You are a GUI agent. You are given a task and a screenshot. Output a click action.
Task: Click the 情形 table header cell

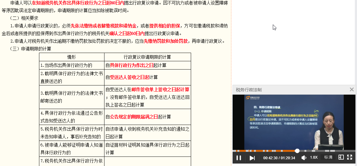[72, 57]
